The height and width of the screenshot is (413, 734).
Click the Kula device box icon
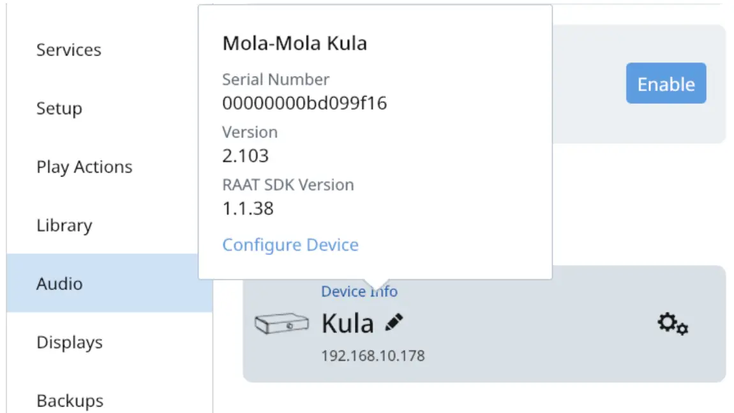point(281,324)
